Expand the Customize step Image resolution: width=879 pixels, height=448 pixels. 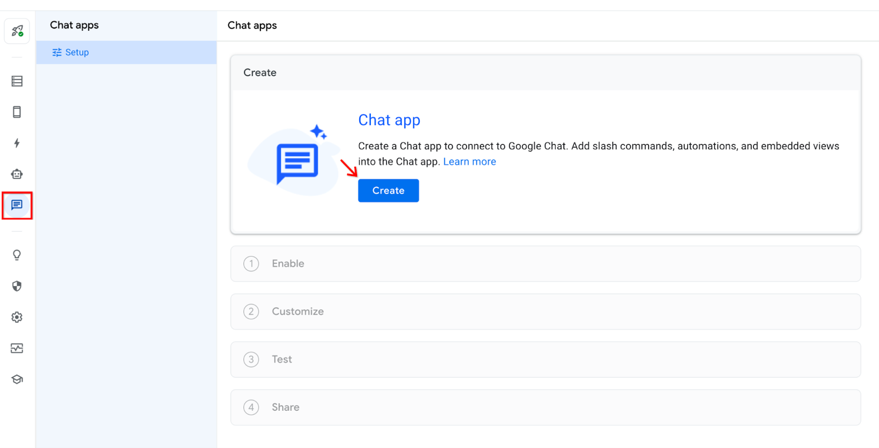point(545,311)
